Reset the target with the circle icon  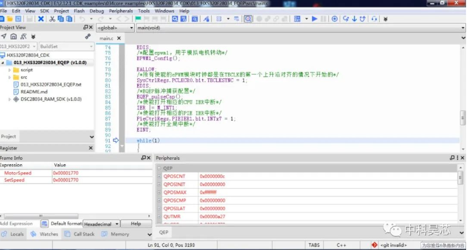point(335,19)
